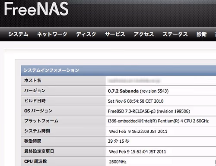Screen dimensions: 216x166
Task: Open the ディスク menu
Action: [86, 34]
